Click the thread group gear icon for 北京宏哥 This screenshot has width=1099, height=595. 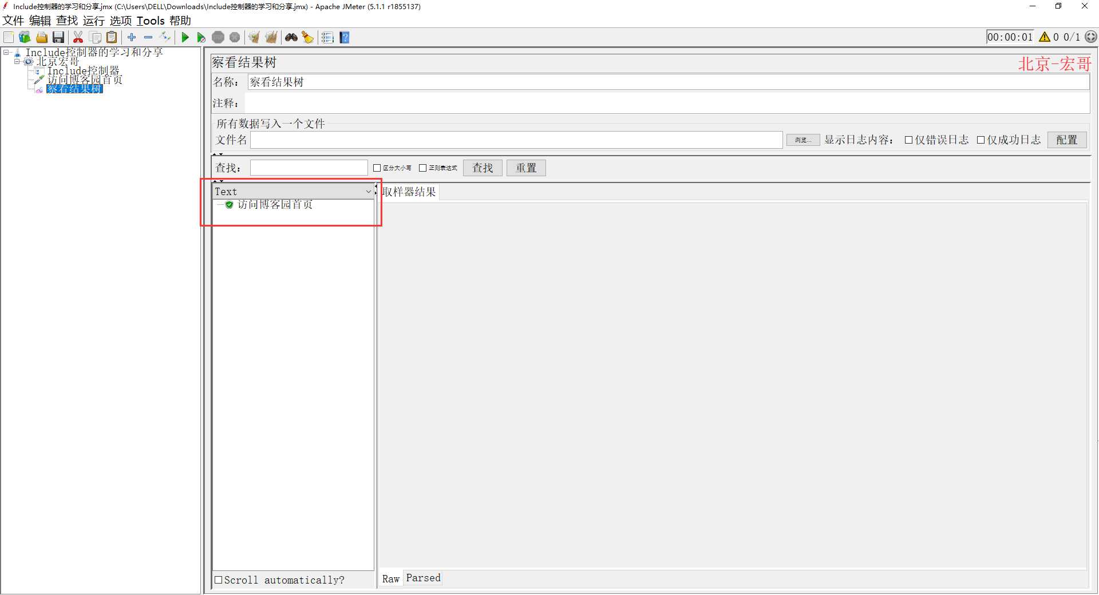28,62
